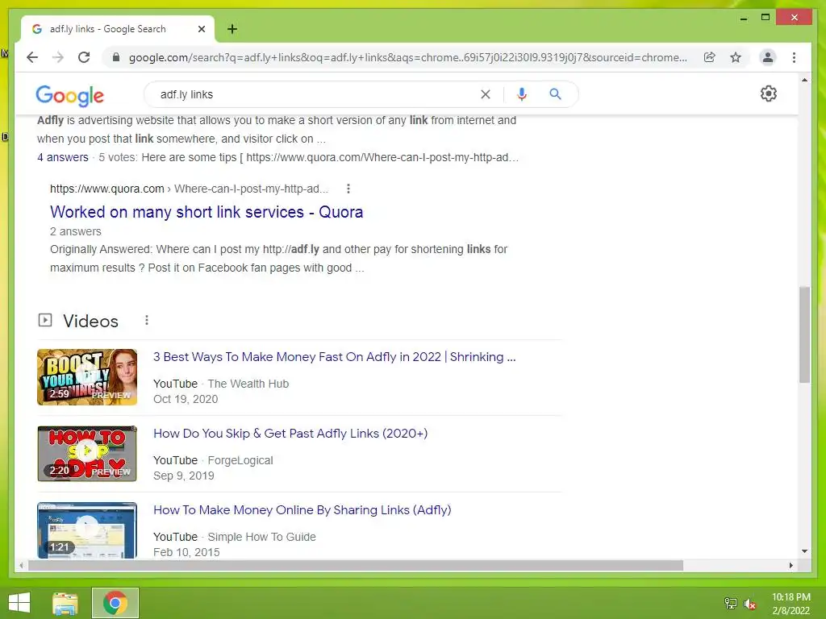Screen dimensions: 826x619
Task: Click the scroll left arrow
Action: pyautogui.click(x=20, y=565)
